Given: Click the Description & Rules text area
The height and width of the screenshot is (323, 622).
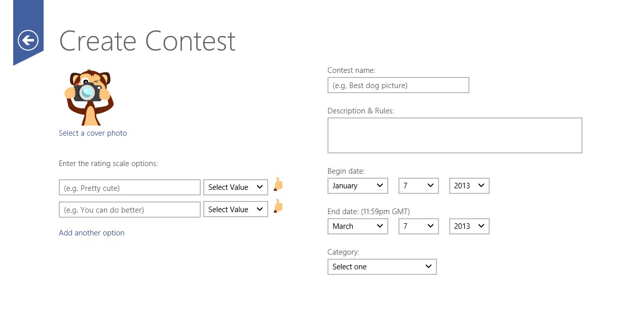Looking at the screenshot, I should pos(455,135).
